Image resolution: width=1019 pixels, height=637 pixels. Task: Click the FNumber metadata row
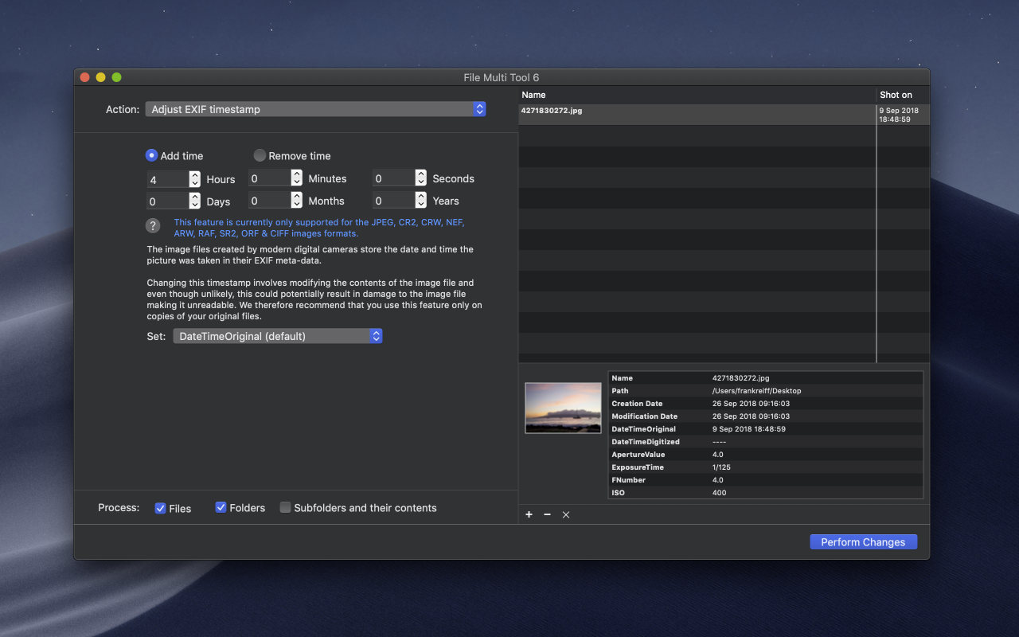tap(766, 480)
